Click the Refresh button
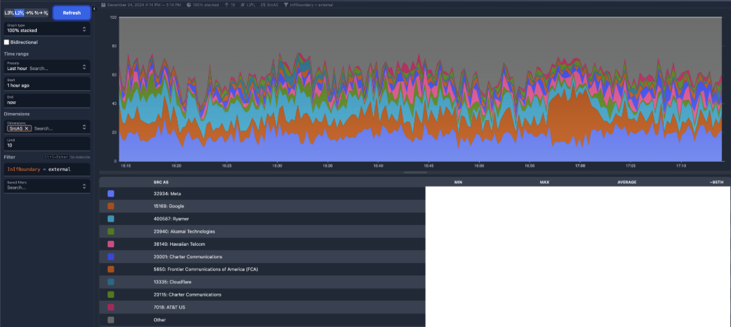 coord(72,13)
